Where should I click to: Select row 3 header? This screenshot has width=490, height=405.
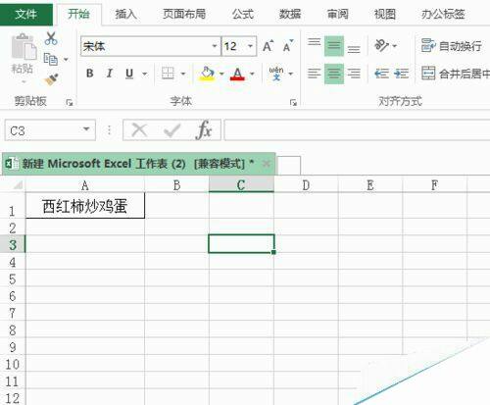[13, 244]
